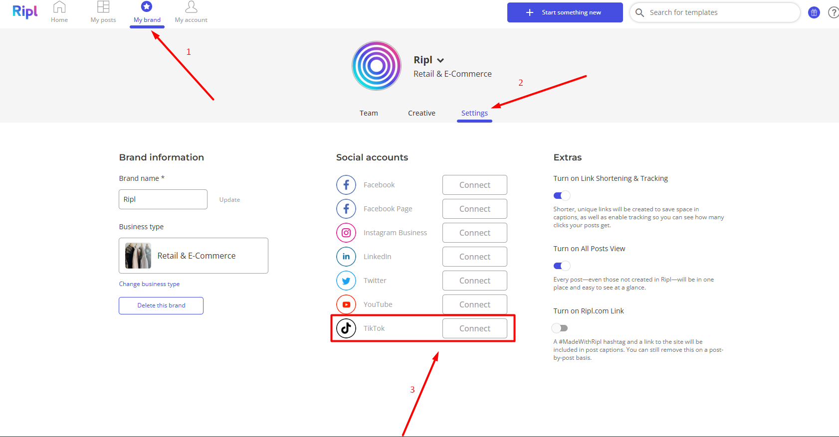Connect the LinkedIn account
Screen dimensions: 839x437
coord(475,257)
